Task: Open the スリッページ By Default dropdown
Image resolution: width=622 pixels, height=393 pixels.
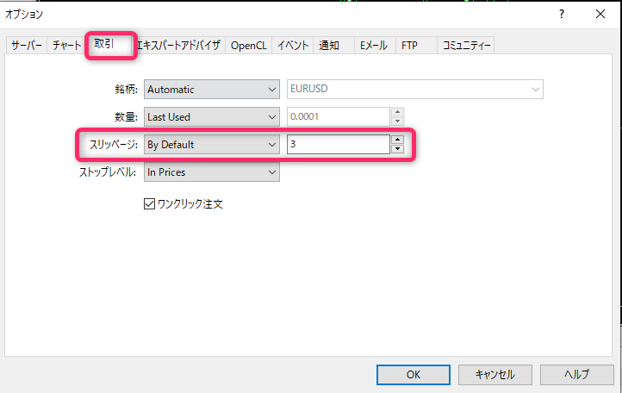Action: point(211,145)
